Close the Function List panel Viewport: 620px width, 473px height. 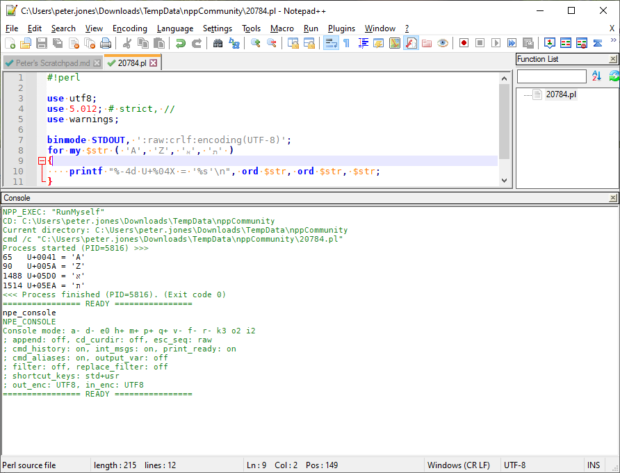613,59
